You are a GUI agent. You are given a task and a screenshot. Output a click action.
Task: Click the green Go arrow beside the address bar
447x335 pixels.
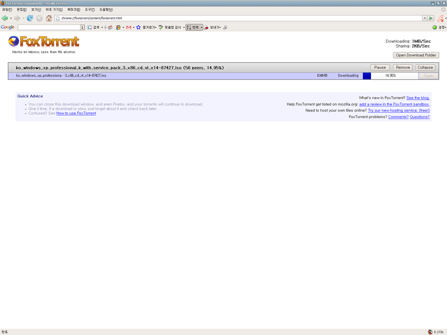coord(431,18)
